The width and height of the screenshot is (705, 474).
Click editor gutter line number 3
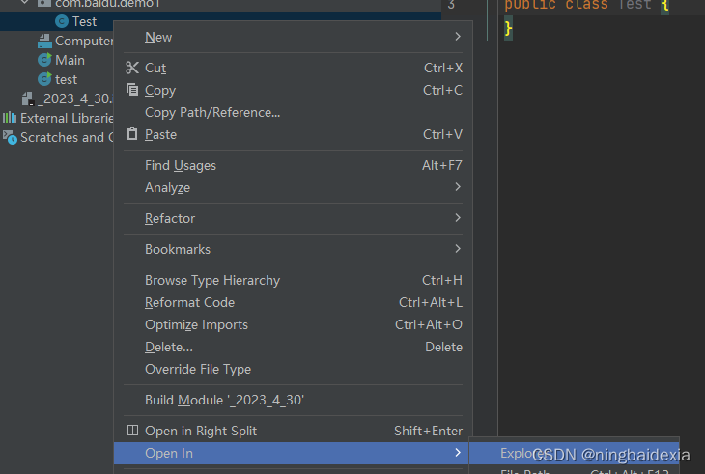point(451,5)
